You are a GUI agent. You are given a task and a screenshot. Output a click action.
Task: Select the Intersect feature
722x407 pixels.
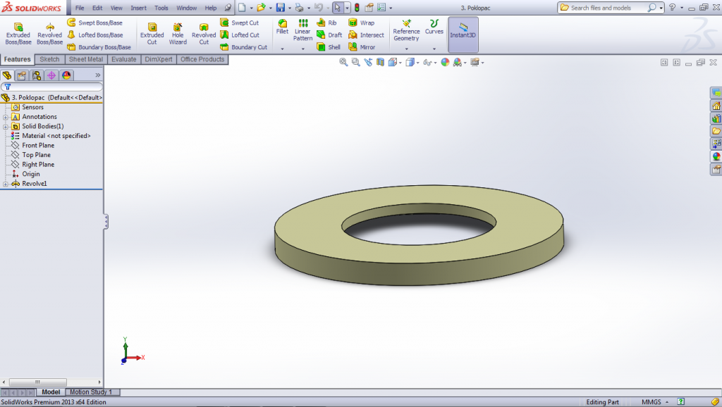coord(366,35)
